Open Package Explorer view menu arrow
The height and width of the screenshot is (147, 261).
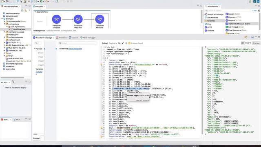(29, 10)
